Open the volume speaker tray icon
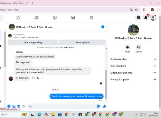This screenshot has width=161, height=118. (145, 114)
